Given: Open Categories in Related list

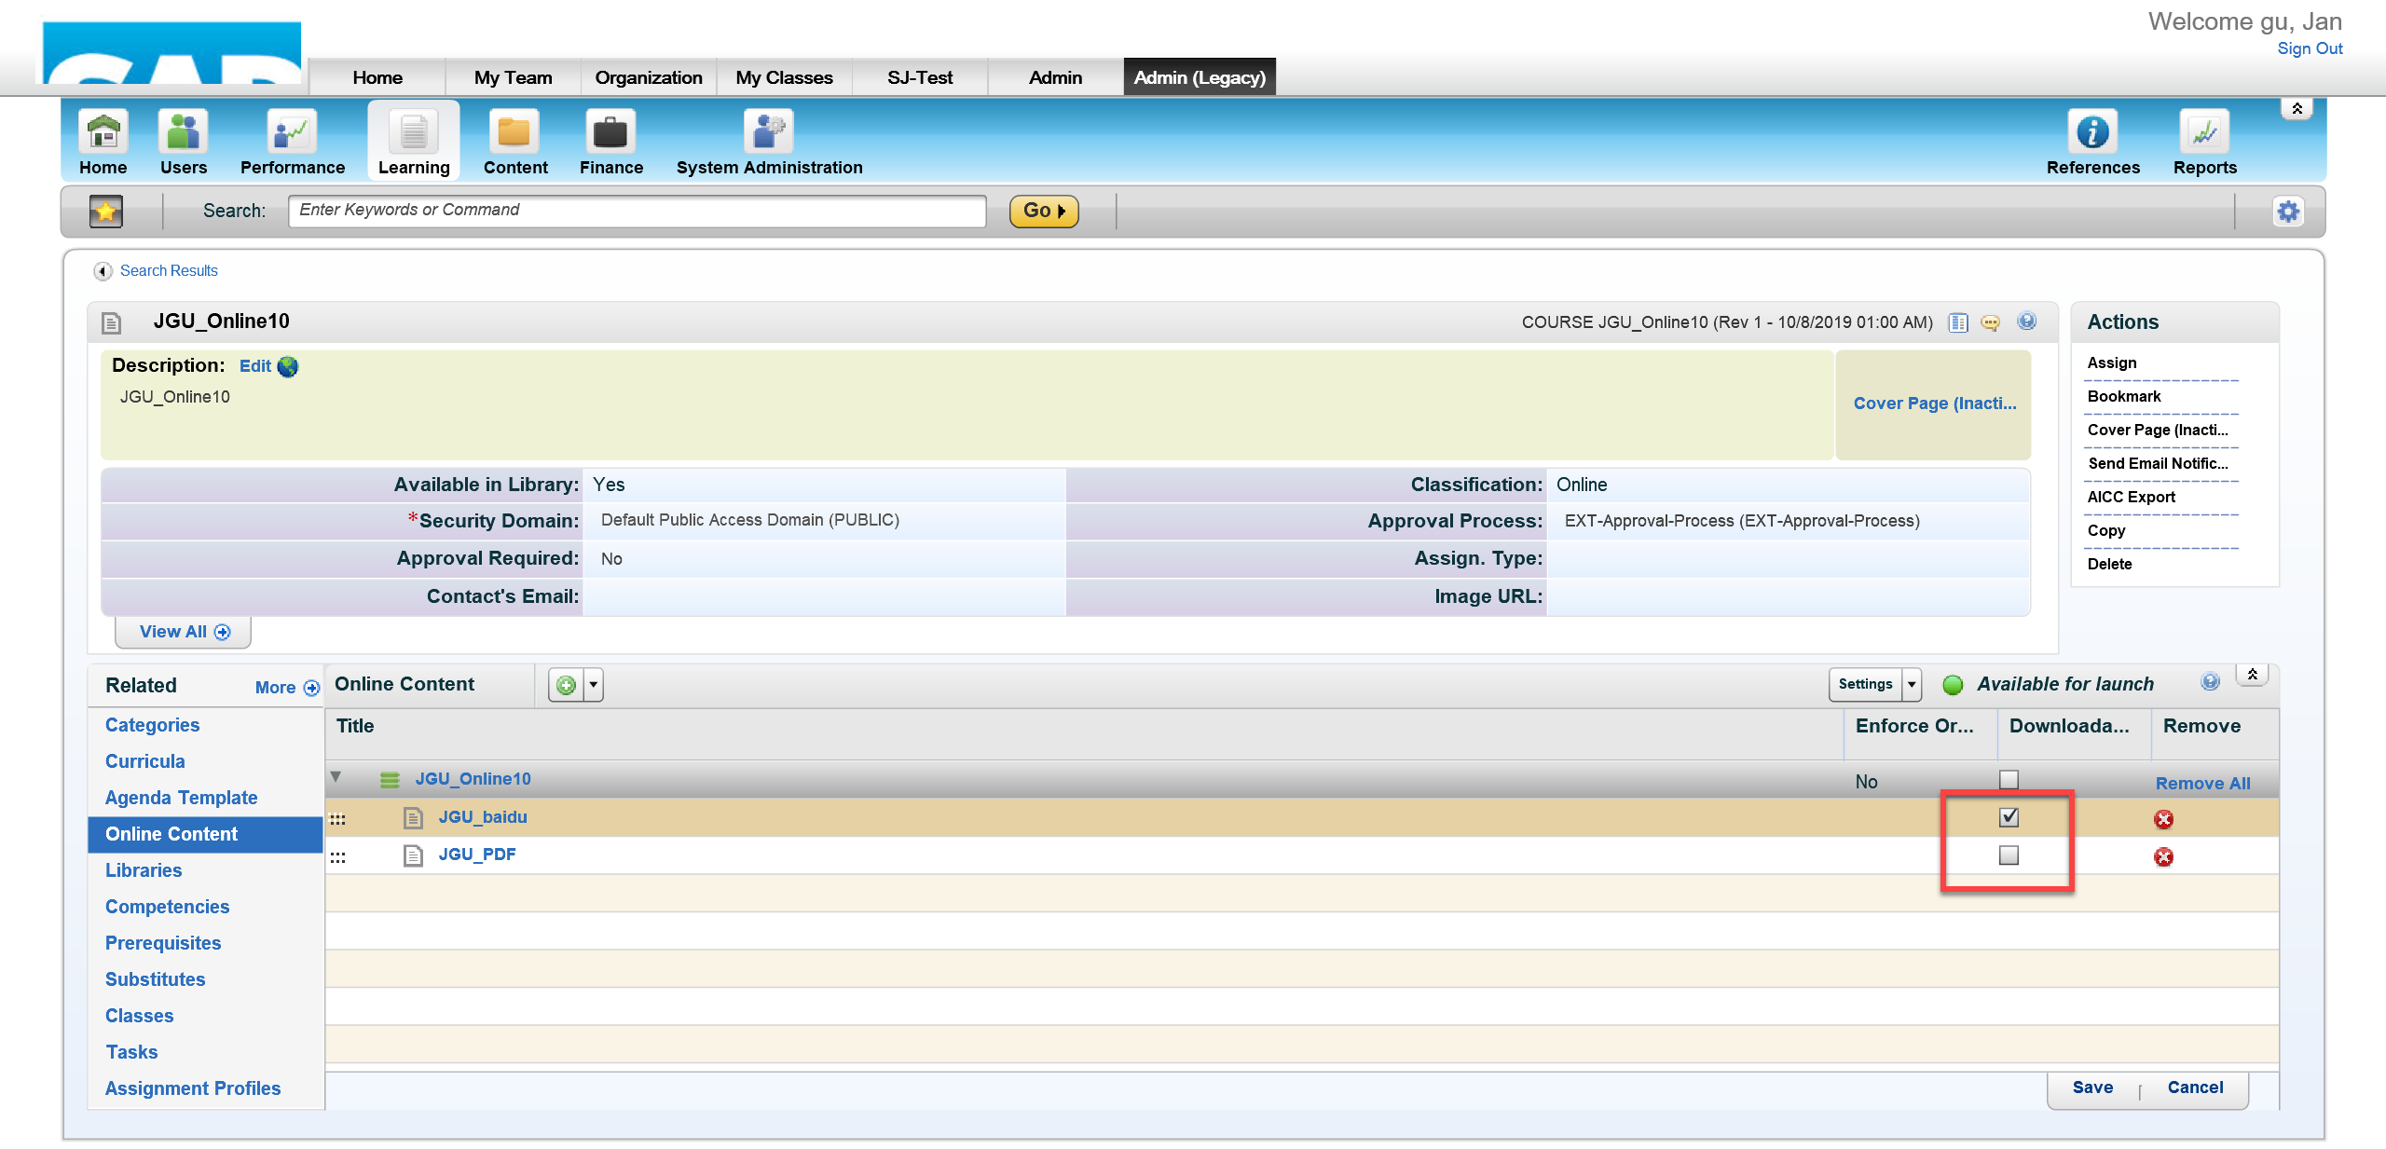Looking at the screenshot, I should (152, 725).
